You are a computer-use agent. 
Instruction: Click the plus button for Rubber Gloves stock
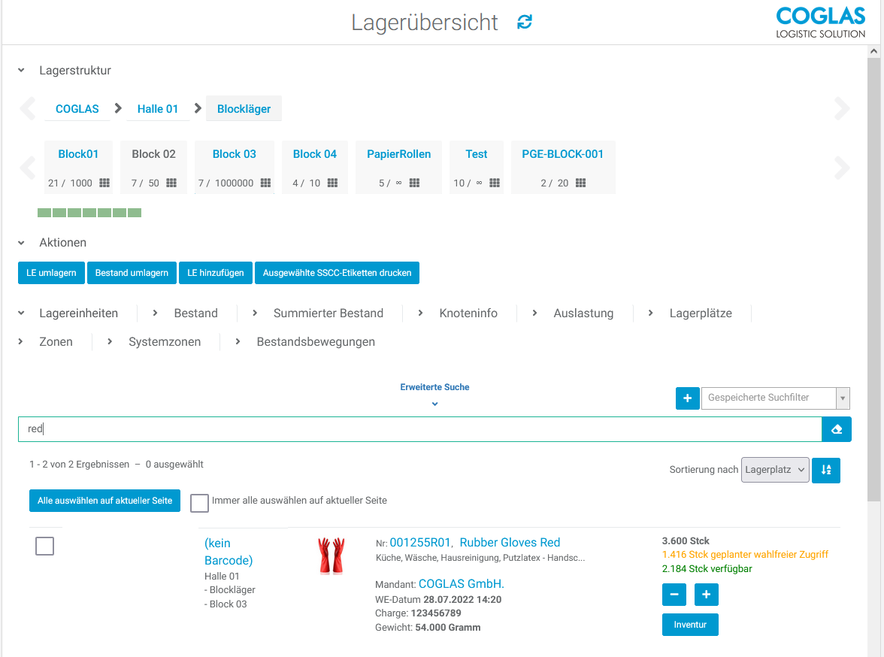click(706, 595)
